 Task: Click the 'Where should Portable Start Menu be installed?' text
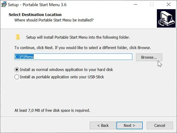[54, 20]
